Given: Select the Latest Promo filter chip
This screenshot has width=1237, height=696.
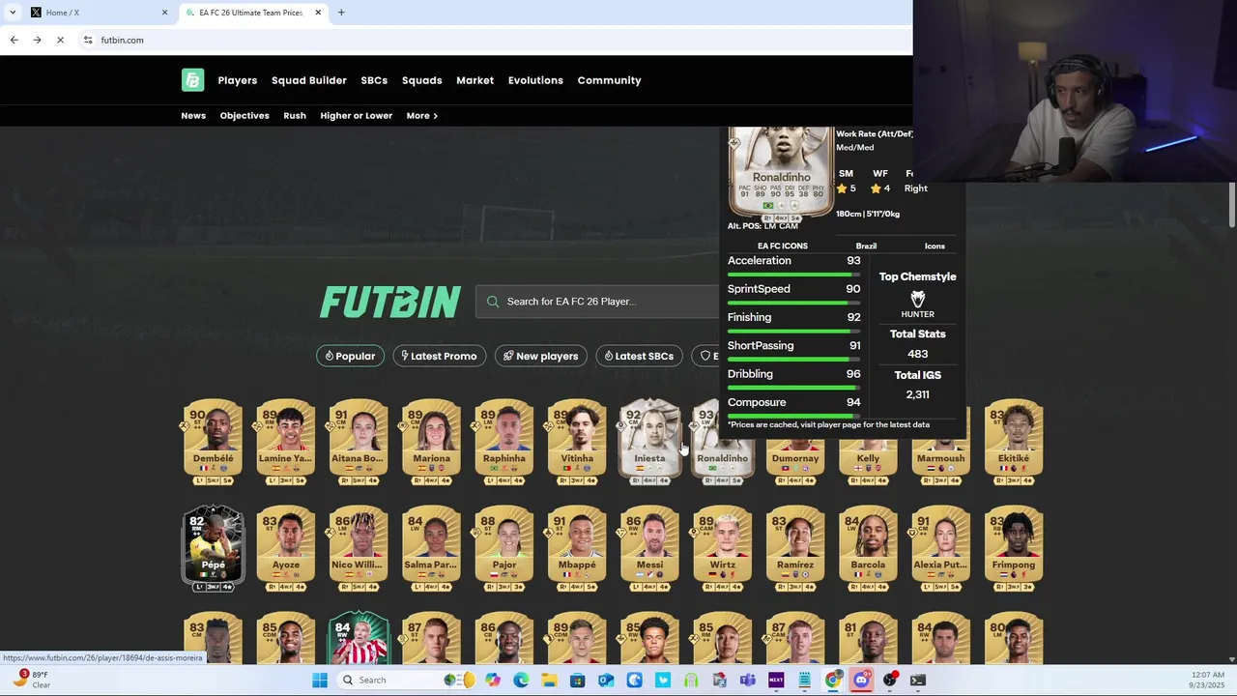Looking at the screenshot, I should coord(439,356).
